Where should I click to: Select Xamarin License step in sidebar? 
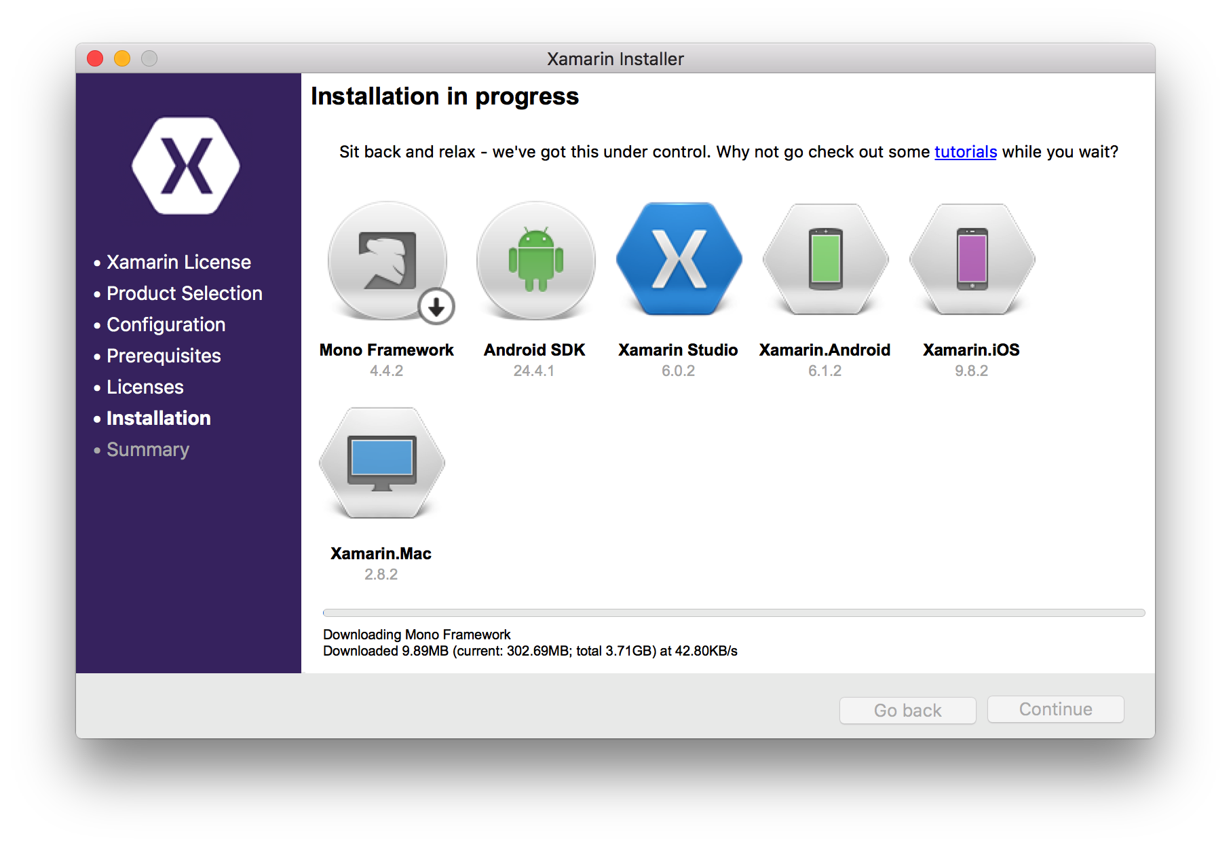click(x=178, y=262)
